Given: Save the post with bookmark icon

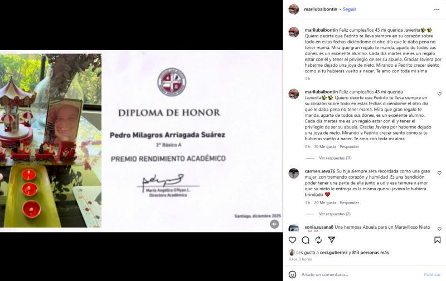Looking at the screenshot, I should 438,240.
